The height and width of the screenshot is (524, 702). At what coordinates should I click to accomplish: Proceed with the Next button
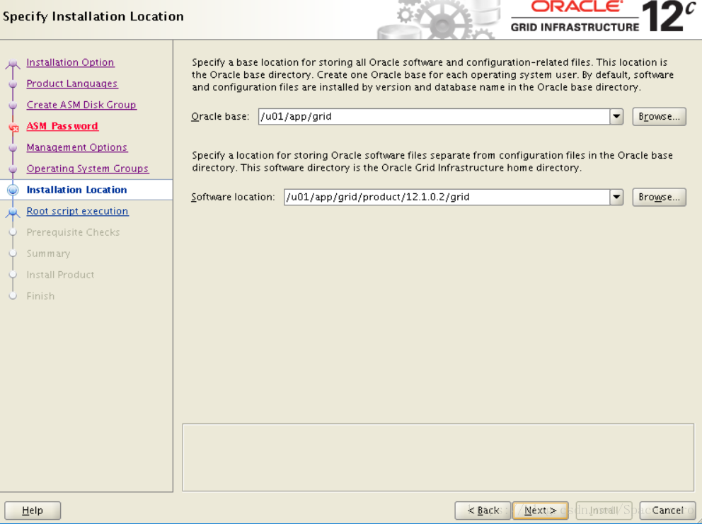[x=541, y=510]
